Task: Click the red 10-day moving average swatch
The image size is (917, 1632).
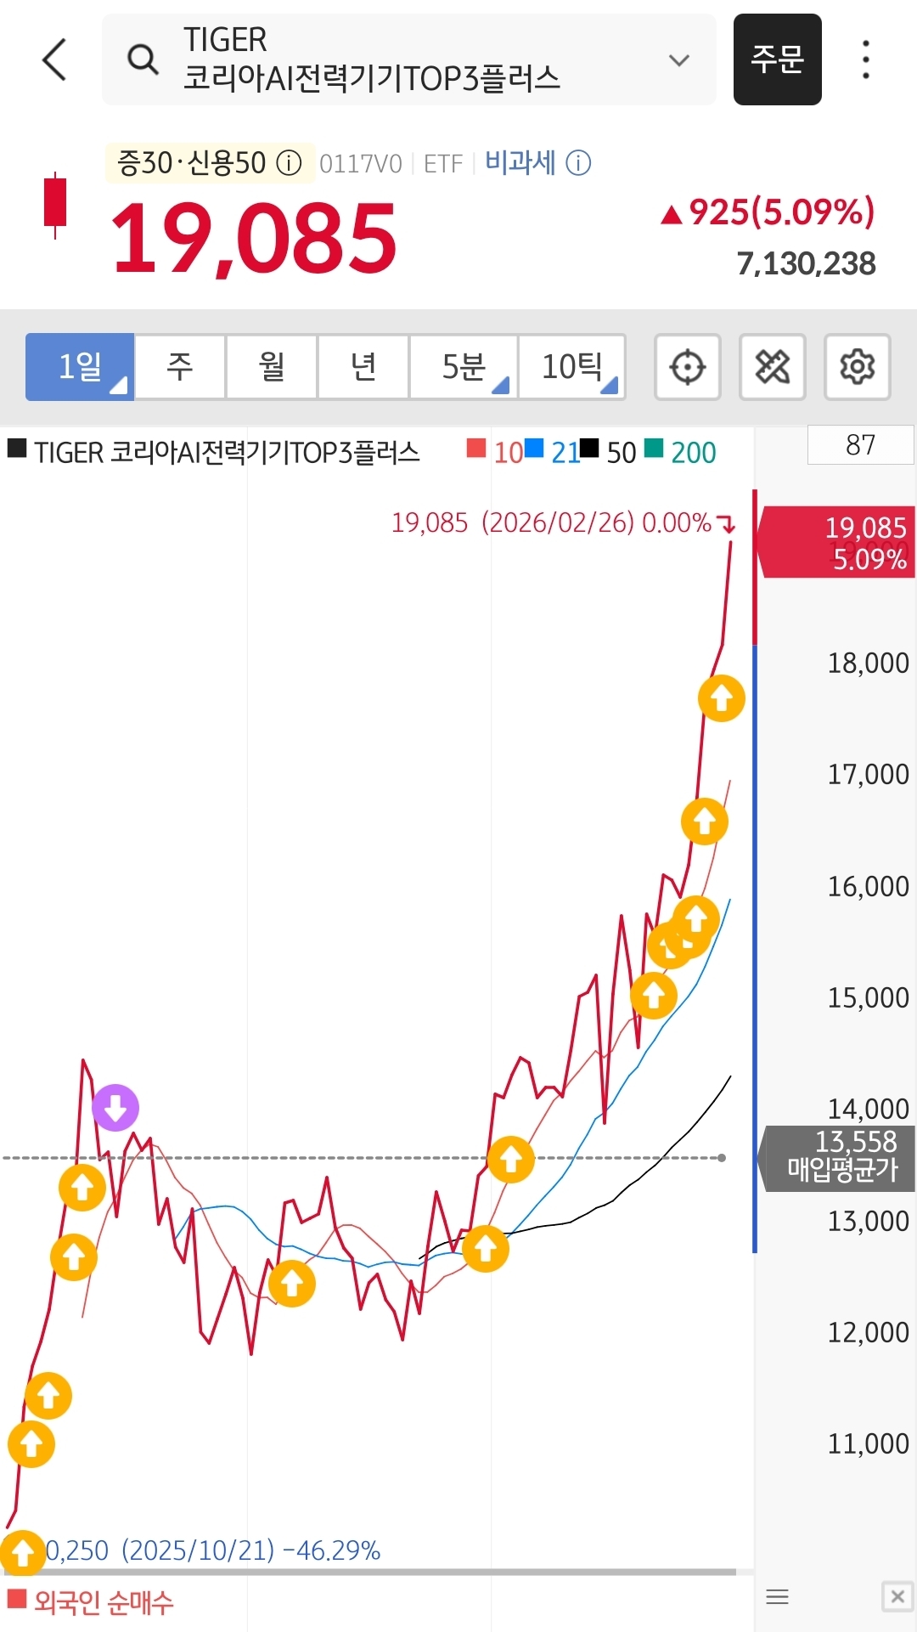Action: point(476,449)
